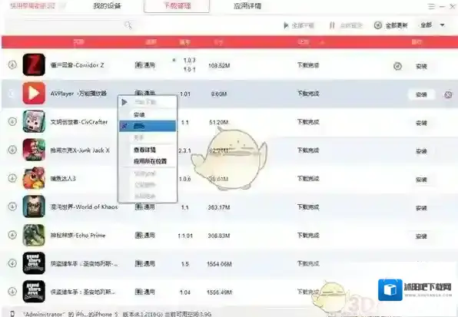Viewport: 458px width, 317px height.
Task: Click the Junk Jack X app icon
Action: (x=34, y=150)
